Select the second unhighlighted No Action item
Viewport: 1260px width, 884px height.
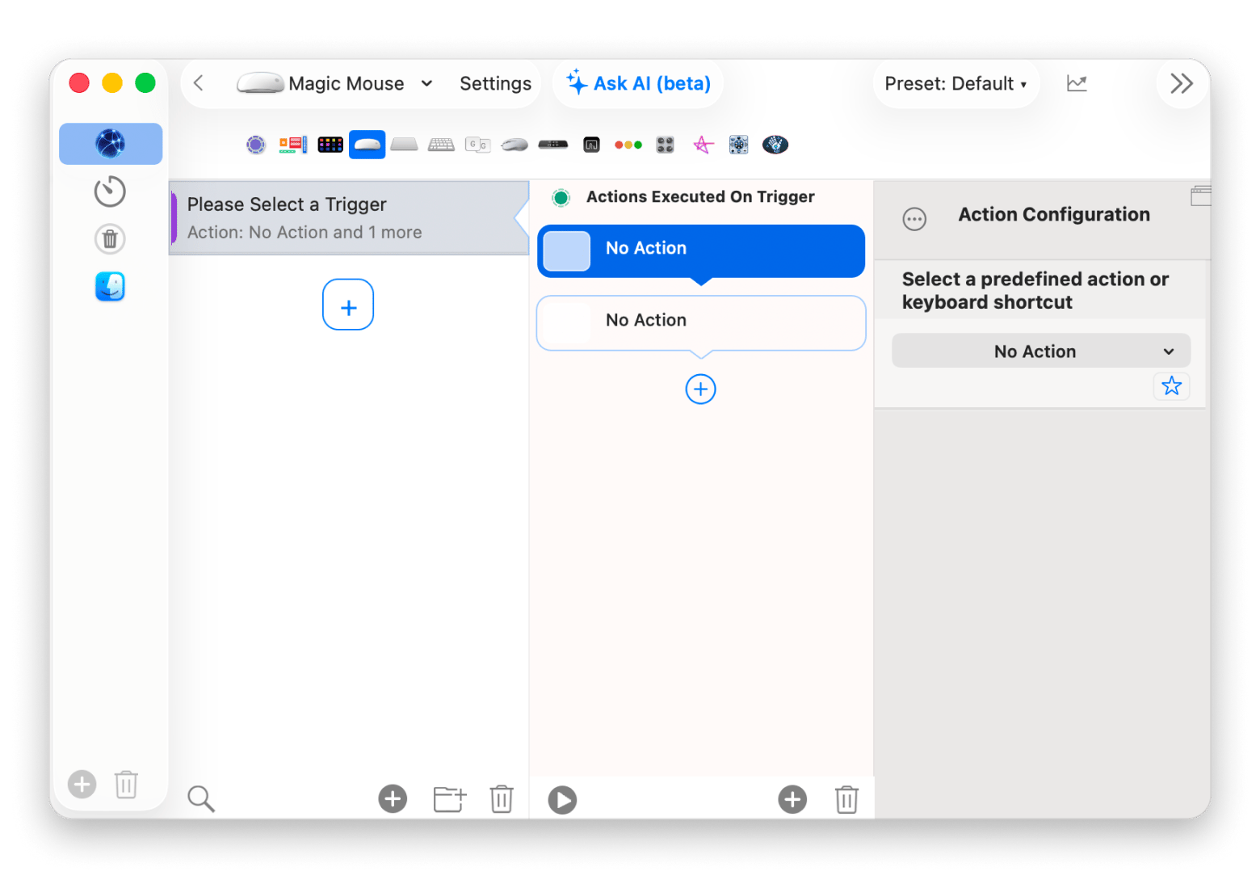701,322
